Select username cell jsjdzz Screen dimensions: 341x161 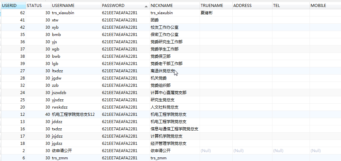76,136
